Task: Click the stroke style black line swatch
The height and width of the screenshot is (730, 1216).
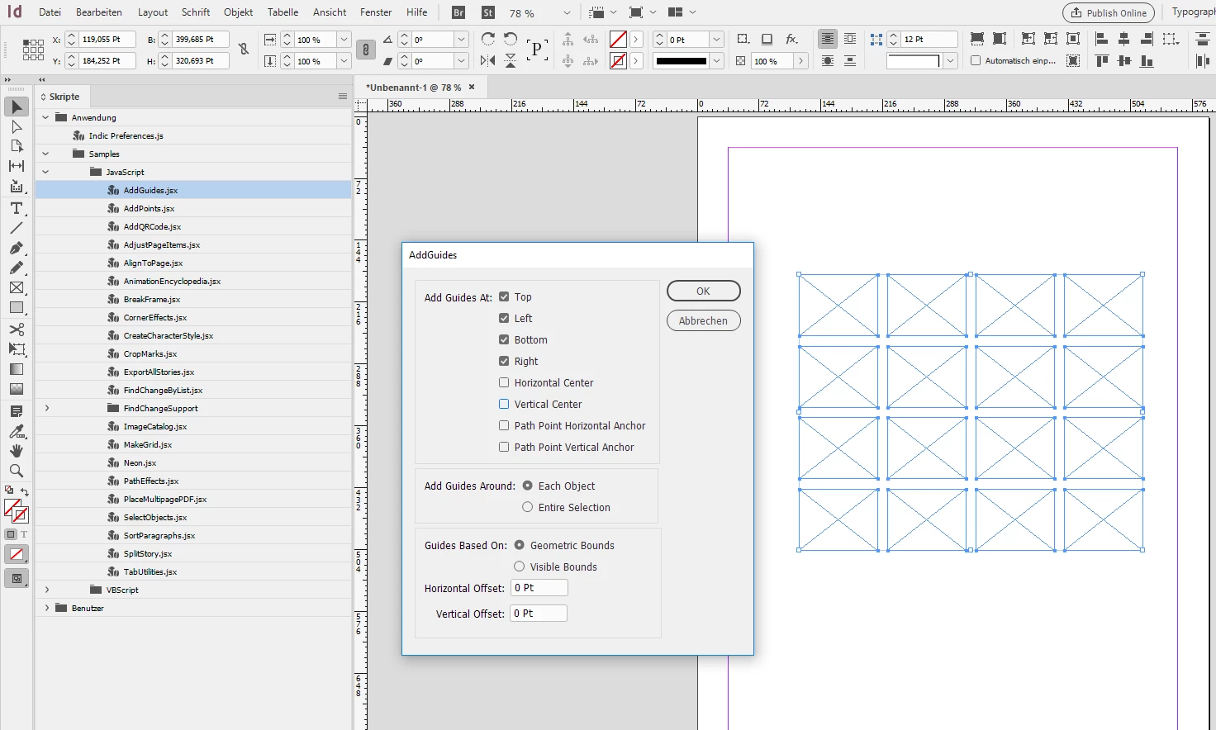Action: coord(682,61)
